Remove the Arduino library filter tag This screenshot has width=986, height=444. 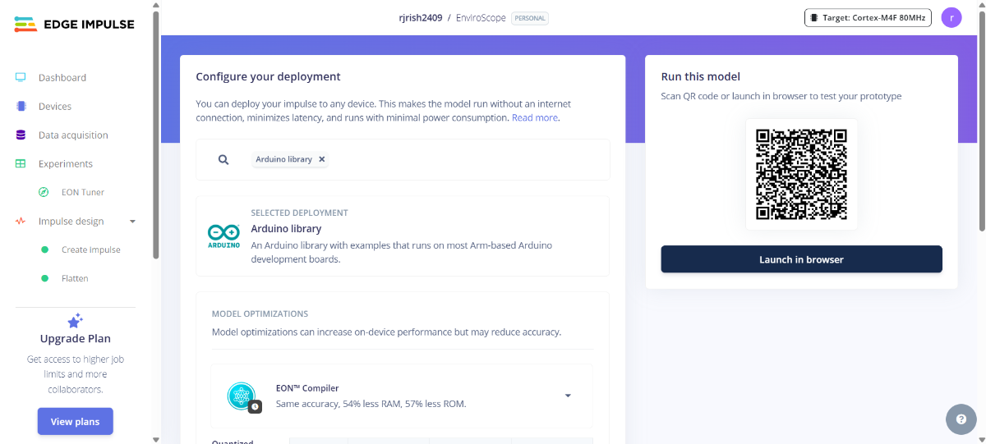point(321,159)
